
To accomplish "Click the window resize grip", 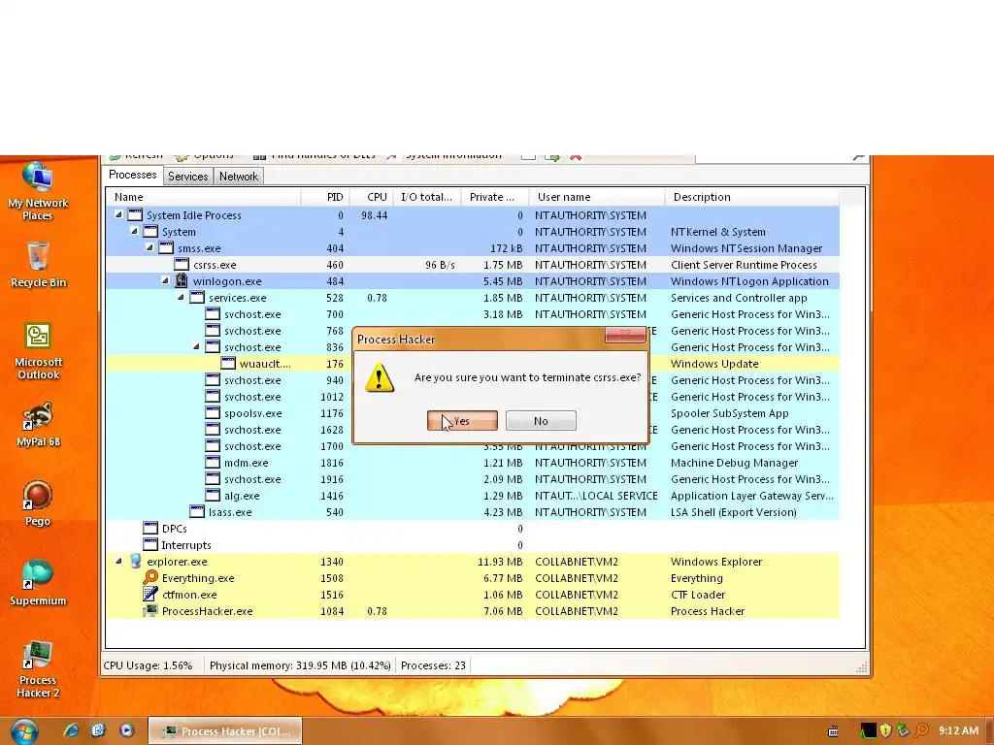I will coord(862,667).
